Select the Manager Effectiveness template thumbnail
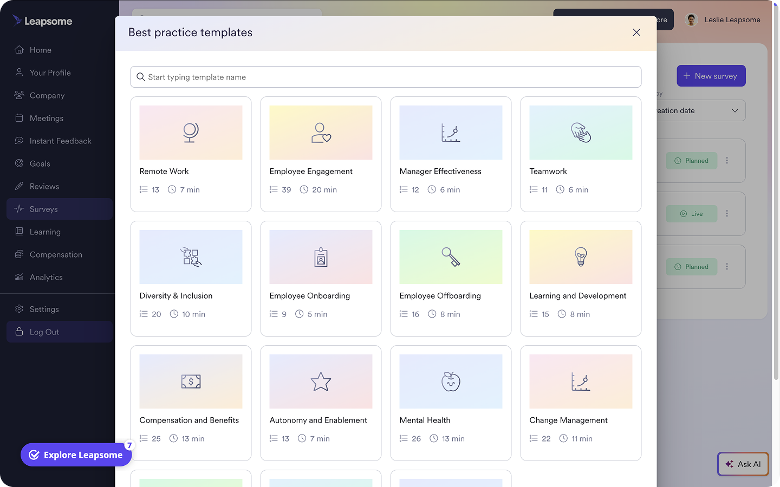780x487 pixels. (x=451, y=133)
